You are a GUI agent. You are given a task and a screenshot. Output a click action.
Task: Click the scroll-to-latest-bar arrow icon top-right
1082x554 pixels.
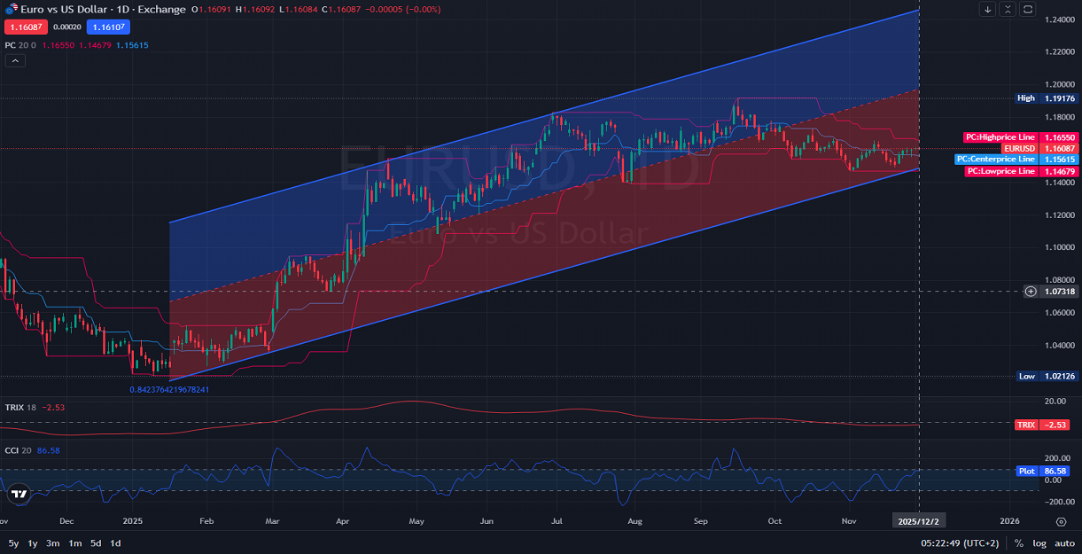click(986, 9)
